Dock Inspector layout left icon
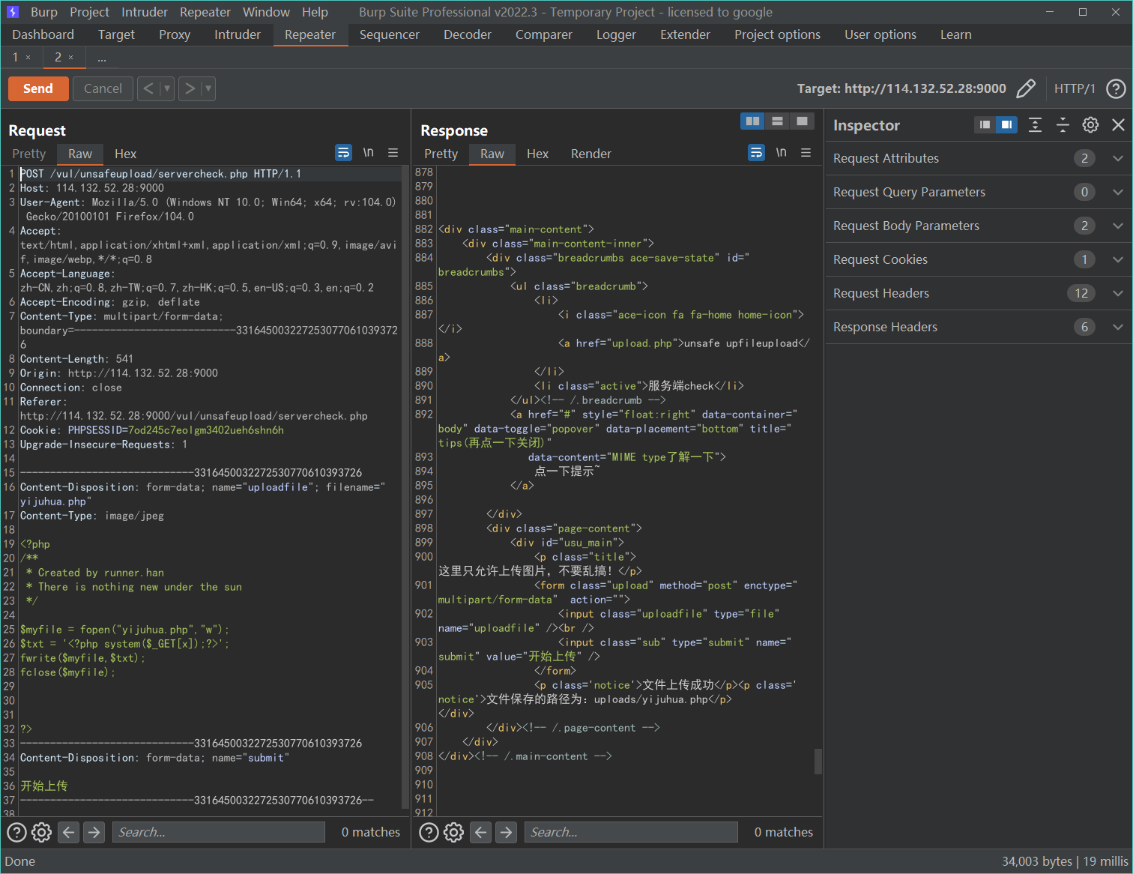 985,124
